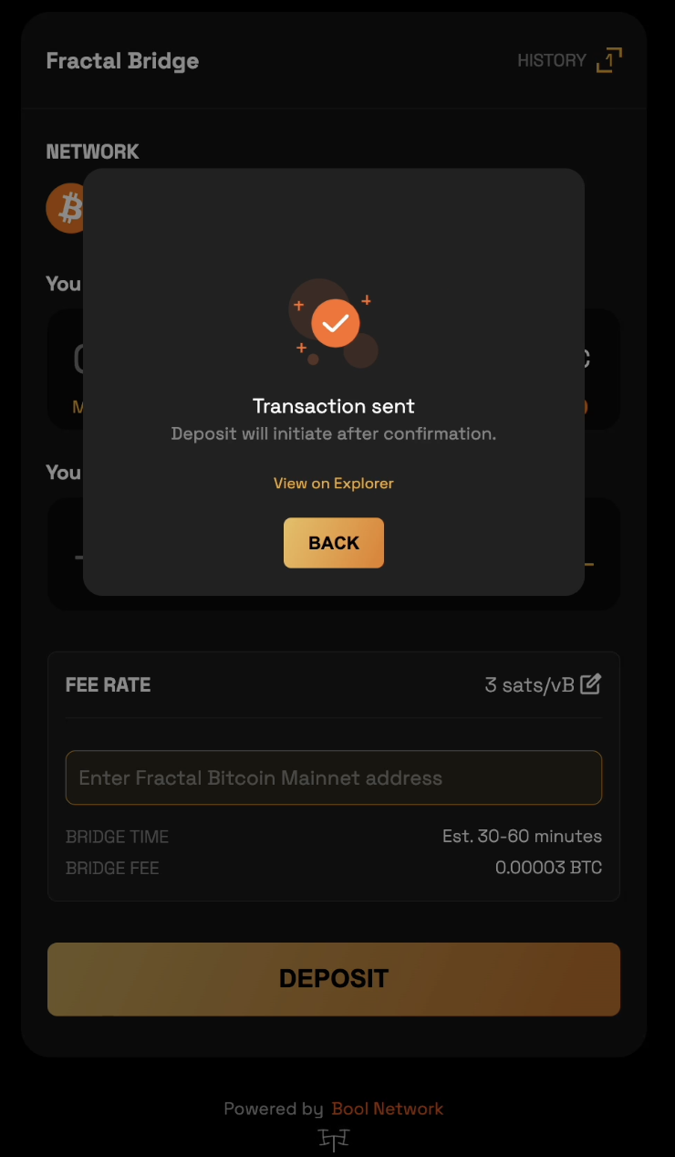Screen dimensions: 675x1157
Task: Click the orange checkmark success icon
Action: click(335, 323)
